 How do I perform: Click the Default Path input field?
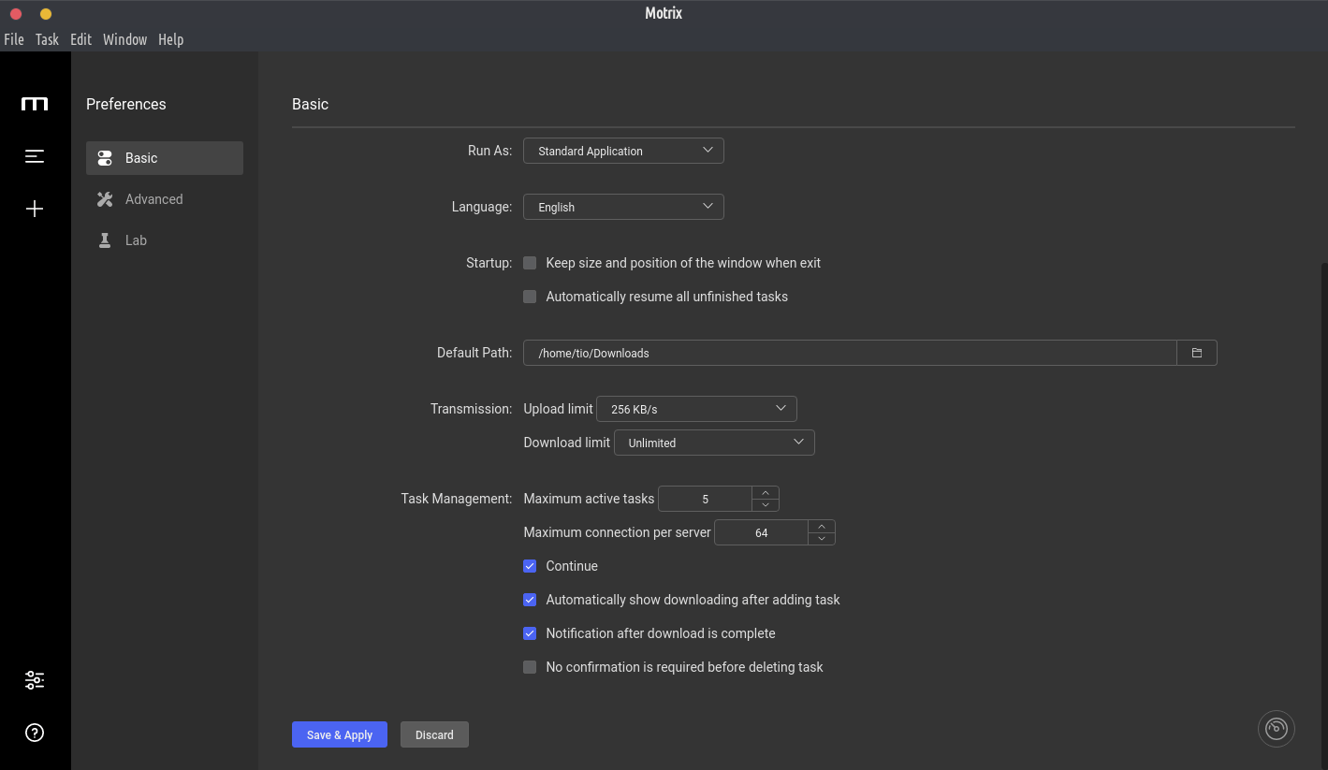point(848,353)
